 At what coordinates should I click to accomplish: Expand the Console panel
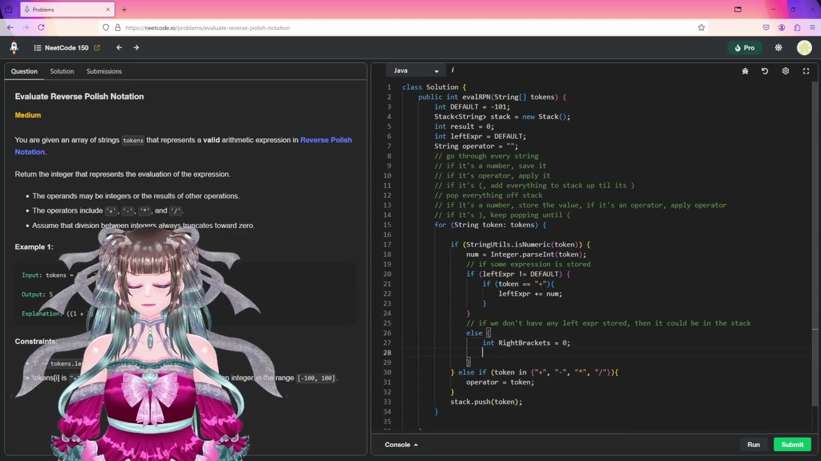(x=402, y=444)
